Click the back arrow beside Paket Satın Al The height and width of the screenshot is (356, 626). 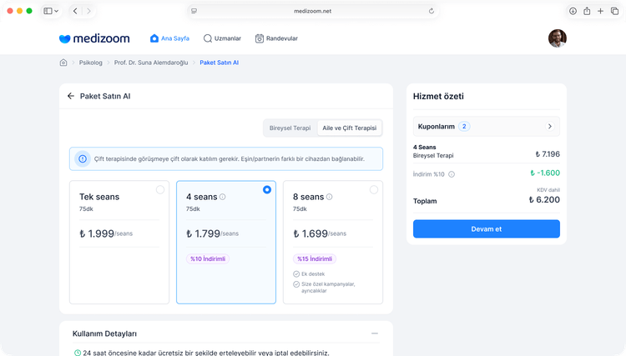point(71,96)
